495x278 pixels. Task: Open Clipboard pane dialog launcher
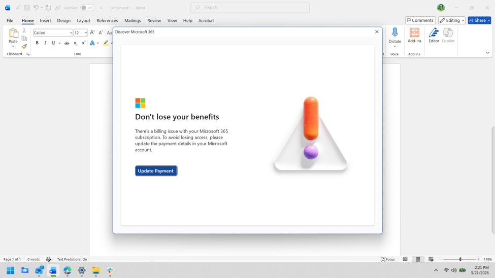click(28, 54)
